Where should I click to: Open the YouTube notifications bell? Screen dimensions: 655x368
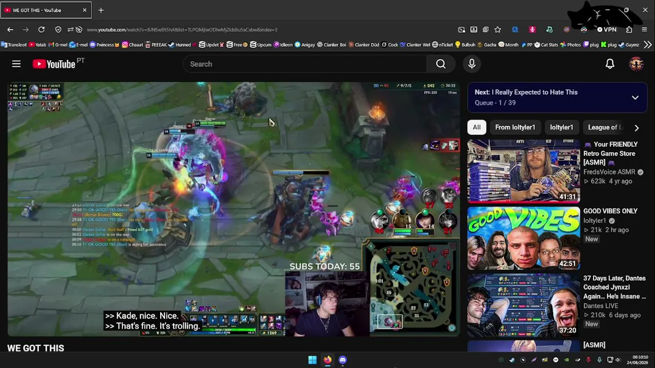click(610, 64)
